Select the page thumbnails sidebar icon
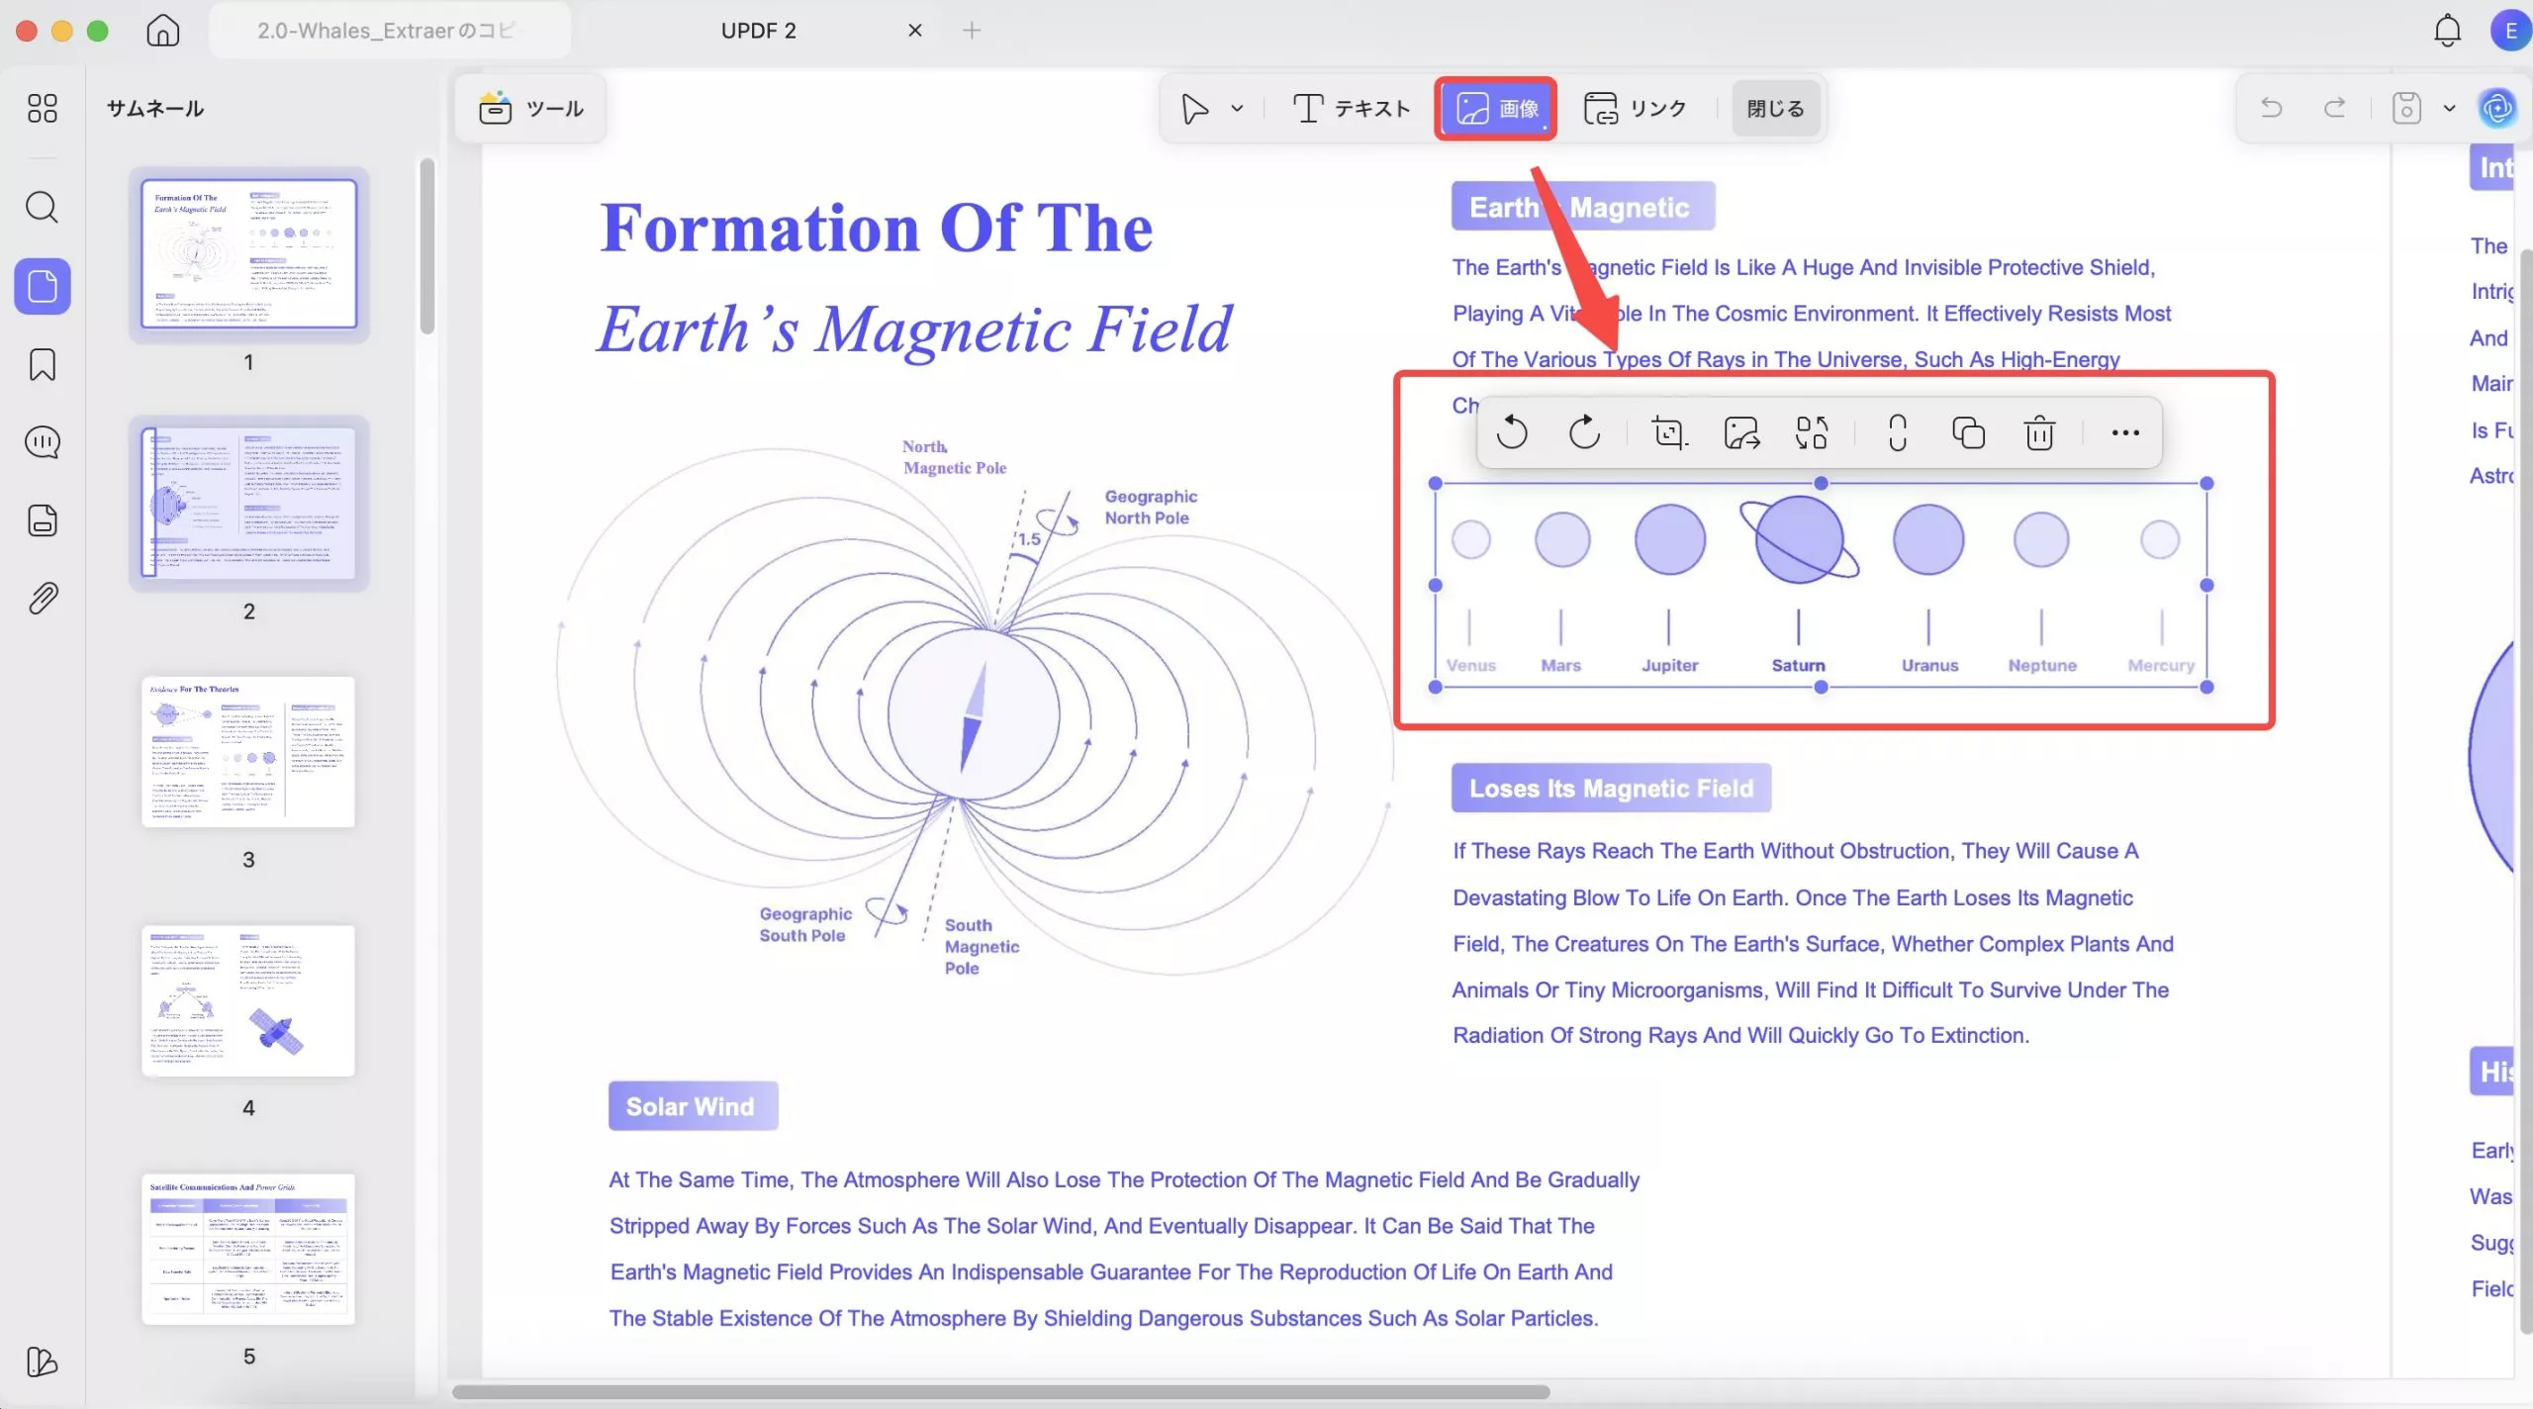This screenshot has width=2533, height=1409. pos(43,287)
